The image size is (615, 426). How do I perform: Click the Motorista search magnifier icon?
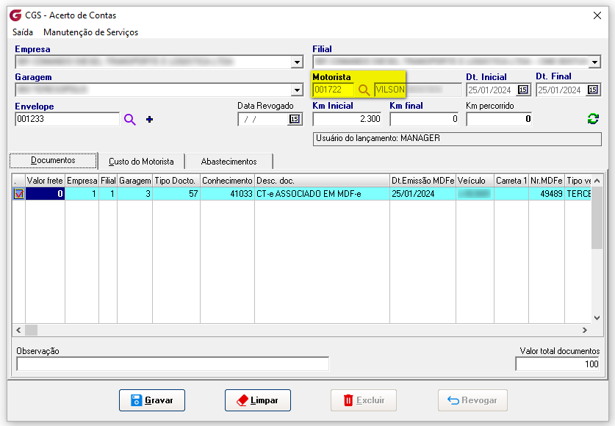tap(364, 90)
